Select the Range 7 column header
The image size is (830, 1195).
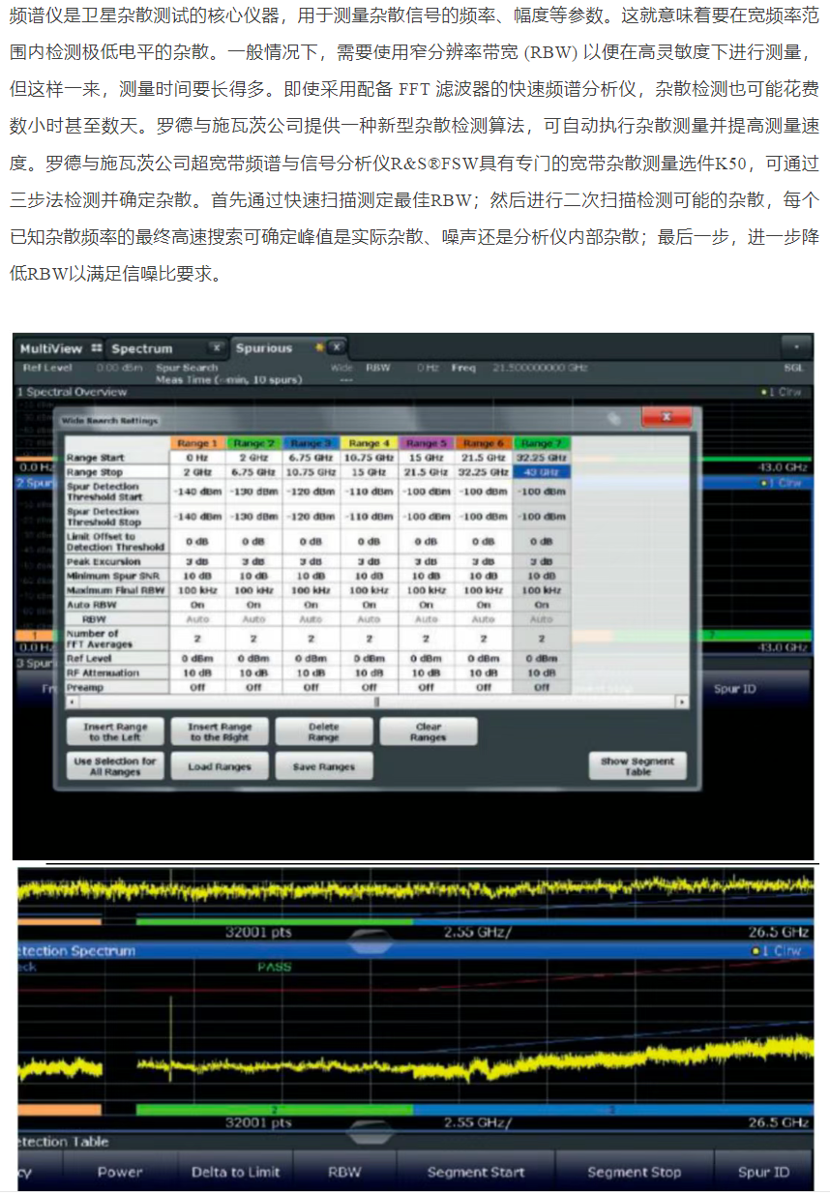[x=542, y=443]
